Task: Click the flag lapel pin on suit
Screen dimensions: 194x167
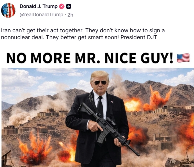Action: click(x=112, y=101)
